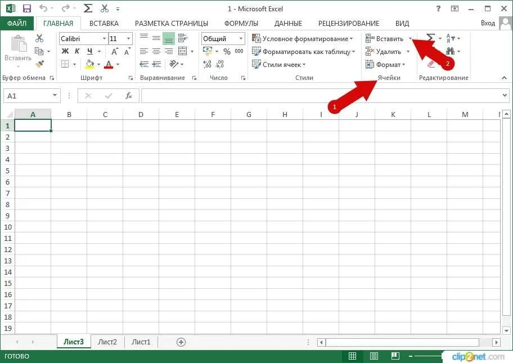The width and height of the screenshot is (513, 363).
Task: Collapse the ribbon with the chevron
Action: pos(504,78)
